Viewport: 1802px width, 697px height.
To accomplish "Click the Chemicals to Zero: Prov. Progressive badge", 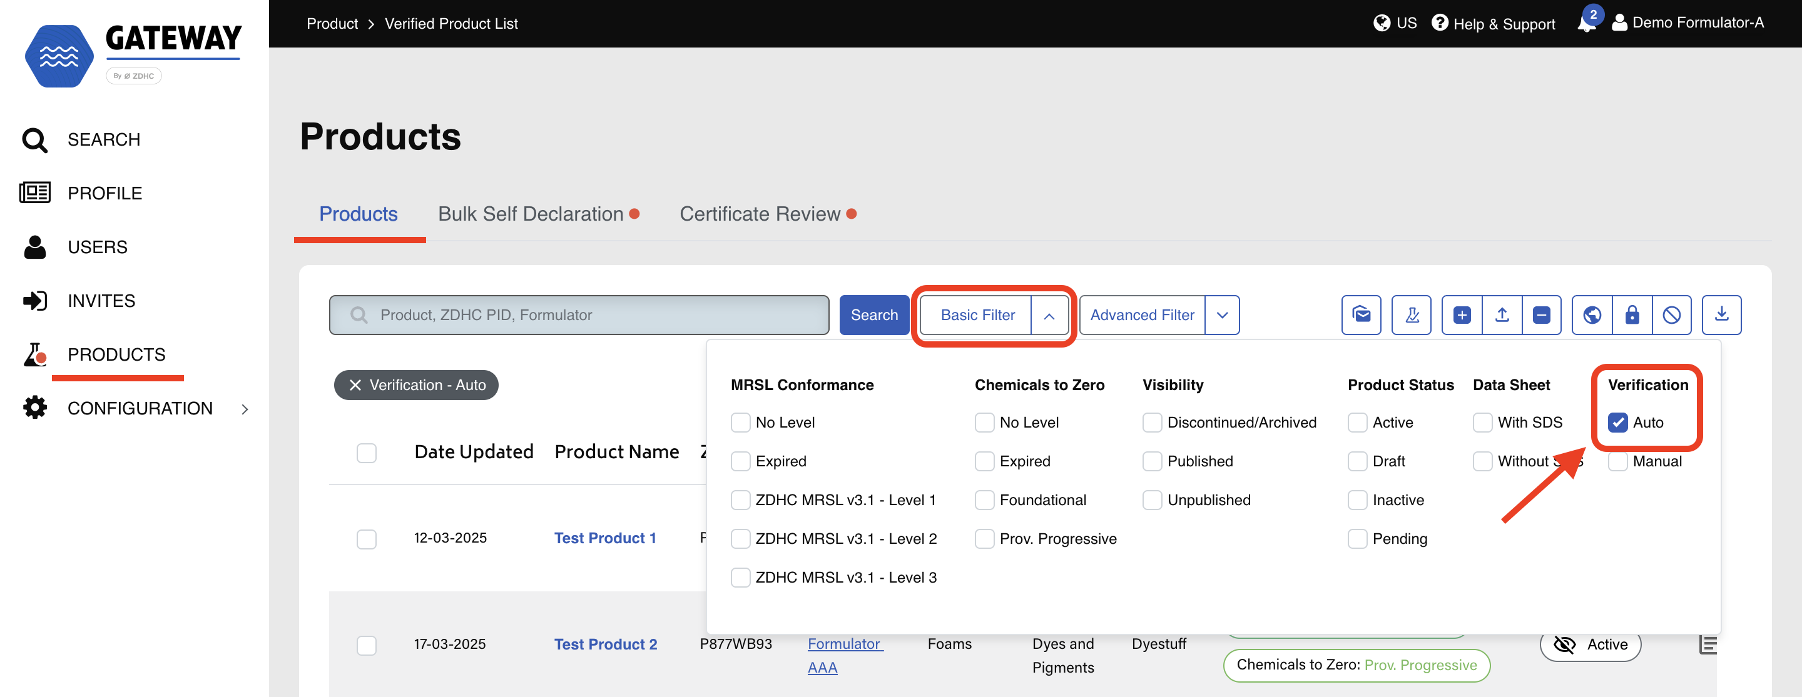I will coord(1357,665).
